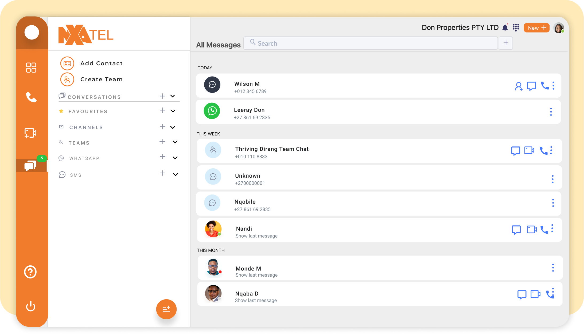Click the New button in top bar
The image size is (584, 335).
536,27
